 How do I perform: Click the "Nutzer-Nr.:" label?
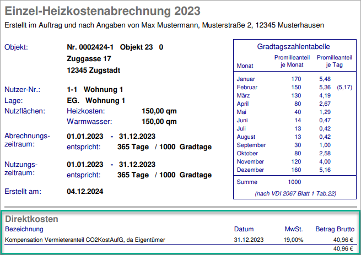[x=23, y=90]
